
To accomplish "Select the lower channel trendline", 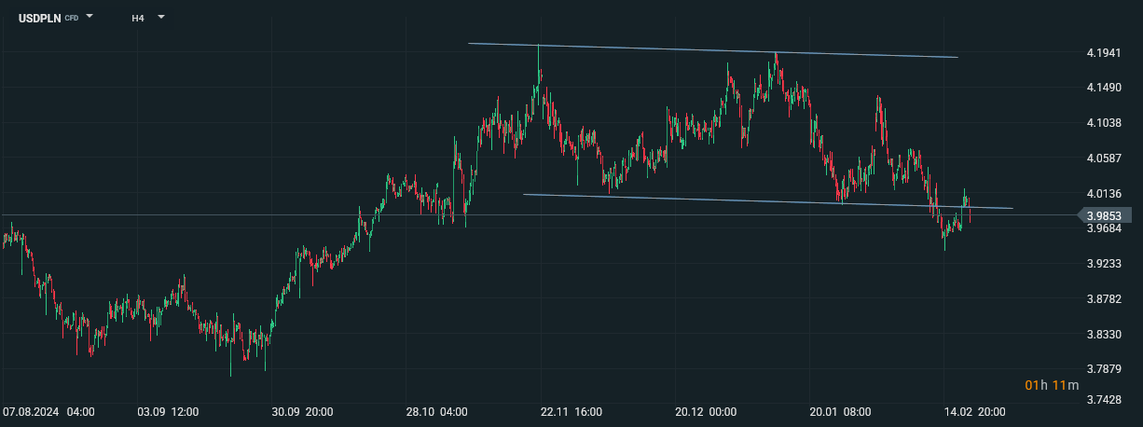I will 768,201.
